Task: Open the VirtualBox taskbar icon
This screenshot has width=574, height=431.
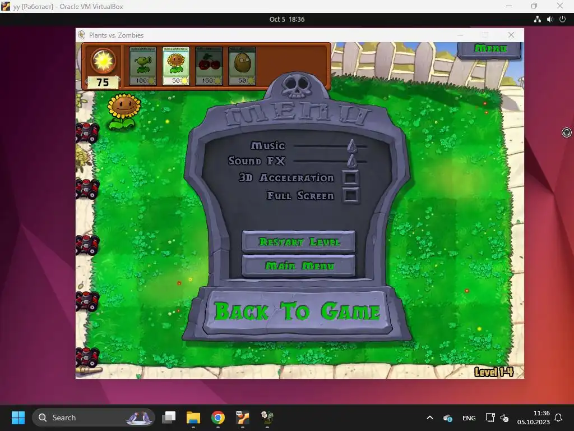Action: click(242, 418)
